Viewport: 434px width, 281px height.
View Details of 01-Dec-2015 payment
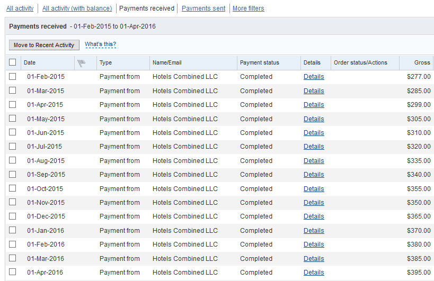click(314, 216)
